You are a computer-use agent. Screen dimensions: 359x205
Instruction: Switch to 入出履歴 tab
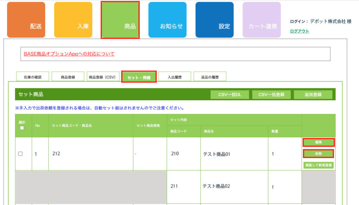point(174,77)
